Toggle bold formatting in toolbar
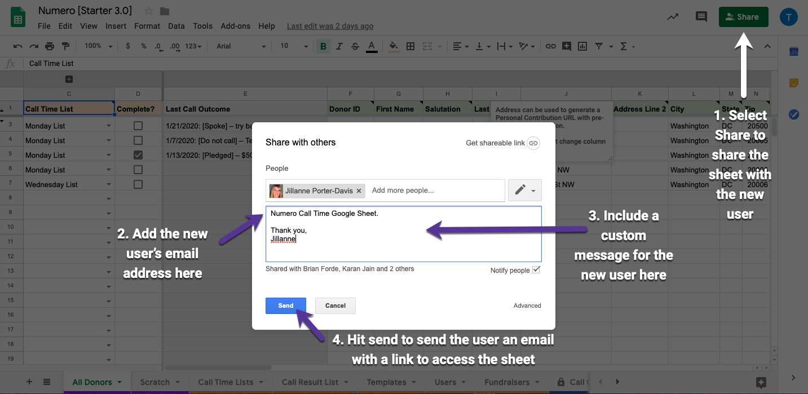This screenshot has height=394, width=808. tap(323, 46)
